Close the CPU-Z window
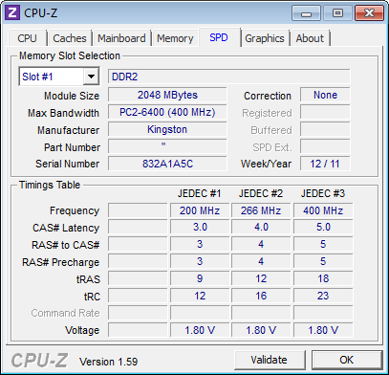 tap(369, 13)
